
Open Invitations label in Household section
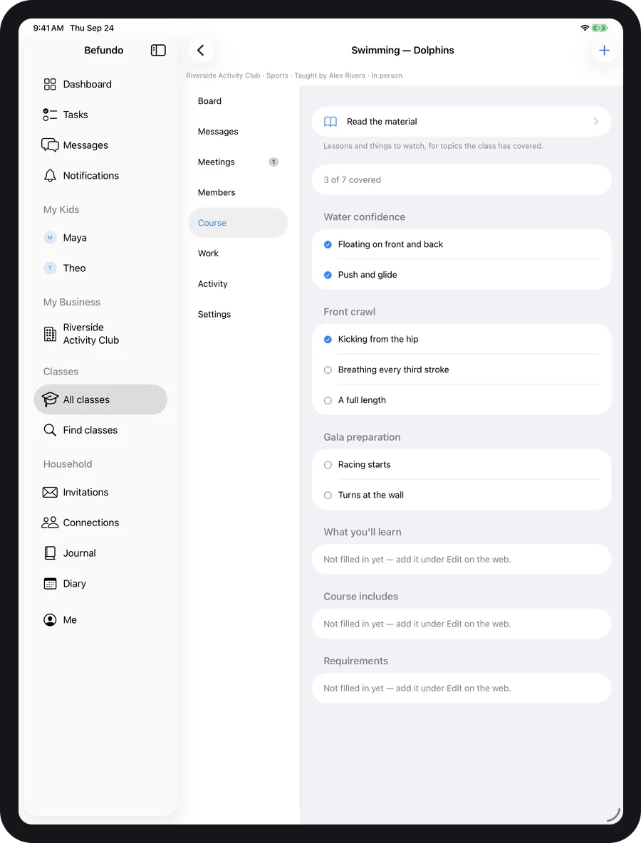coord(85,493)
